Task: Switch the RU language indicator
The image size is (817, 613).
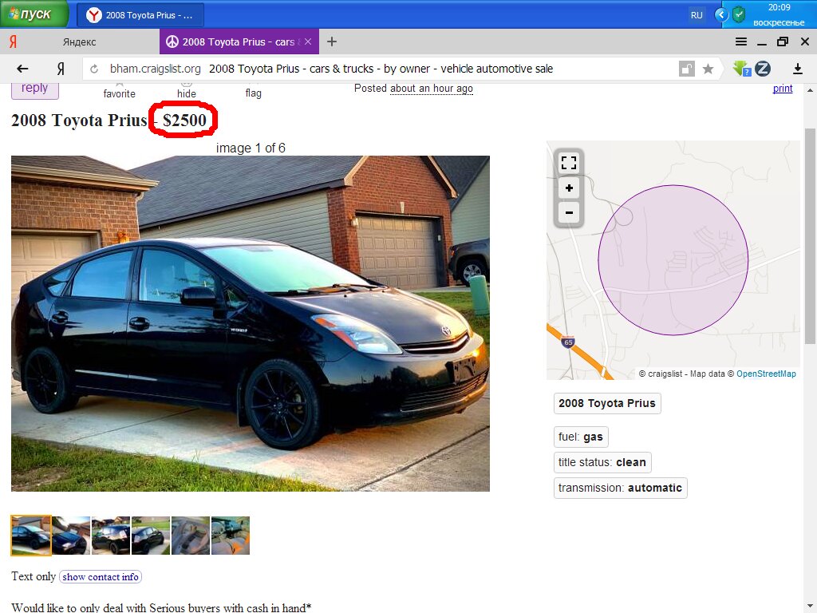Action: pos(697,15)
